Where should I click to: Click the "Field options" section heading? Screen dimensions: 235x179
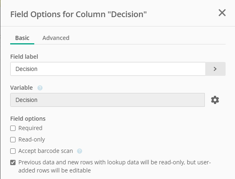pyautogui.click(x=28, y=119)
